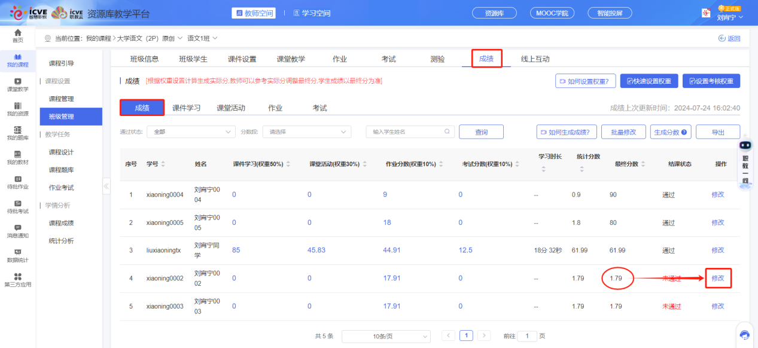Sort by 学习时长 column arrows
The height and width of the screenshot is (348, 758).
click(x=543, y=170)
